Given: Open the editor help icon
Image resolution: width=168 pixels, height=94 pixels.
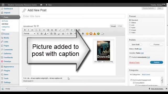Looking at the screenshot, I should tap(83, 34).
